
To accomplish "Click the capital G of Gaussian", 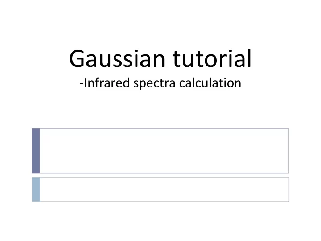I will pyautogui.click(x=77, y=59).
